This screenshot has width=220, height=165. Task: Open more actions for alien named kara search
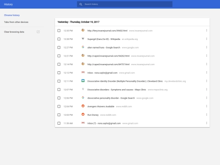(207, 47)
